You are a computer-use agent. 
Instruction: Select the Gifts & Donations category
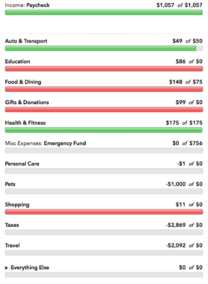[x=27, y=103]
